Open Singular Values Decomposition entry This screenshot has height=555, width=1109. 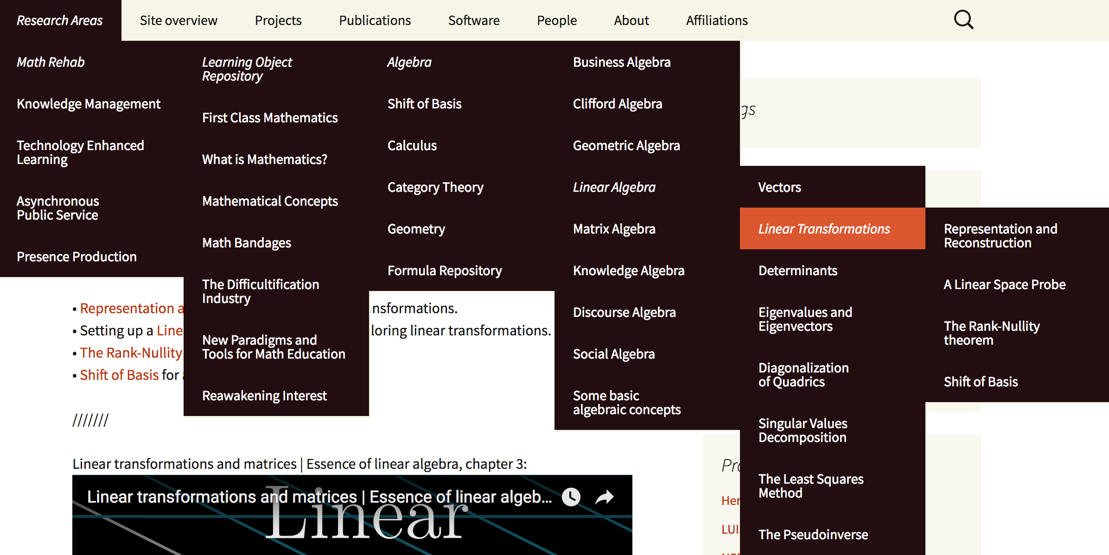803,430
